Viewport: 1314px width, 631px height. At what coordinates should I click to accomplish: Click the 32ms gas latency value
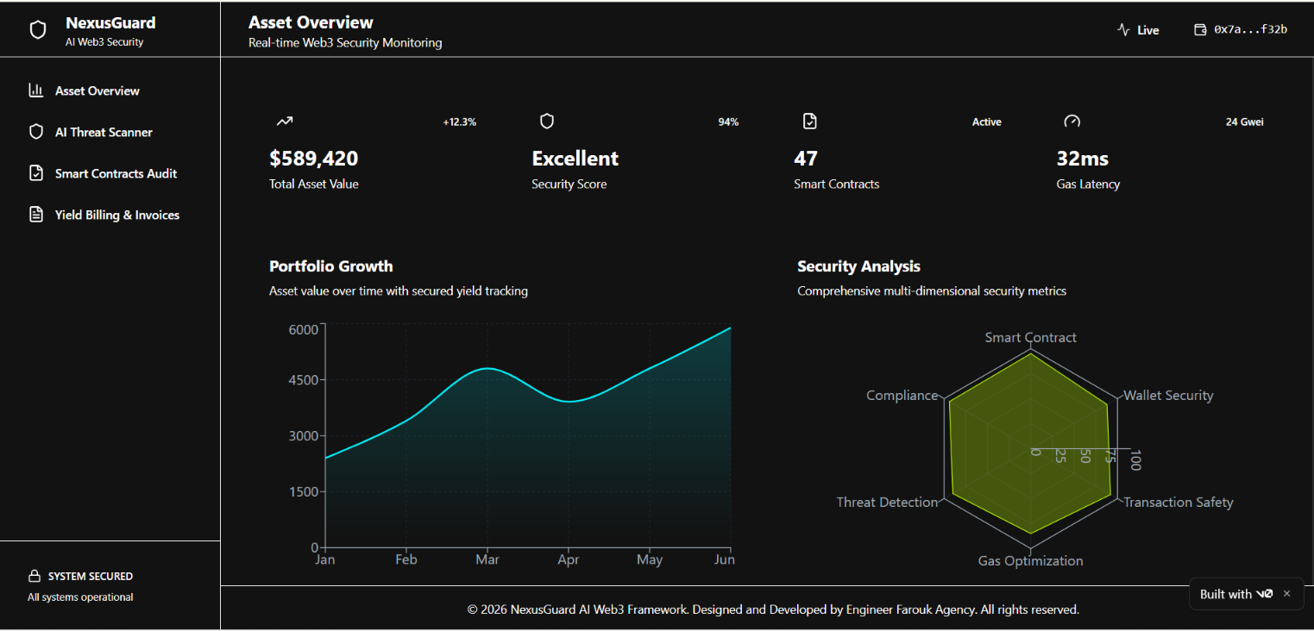tap(1083, 159)
